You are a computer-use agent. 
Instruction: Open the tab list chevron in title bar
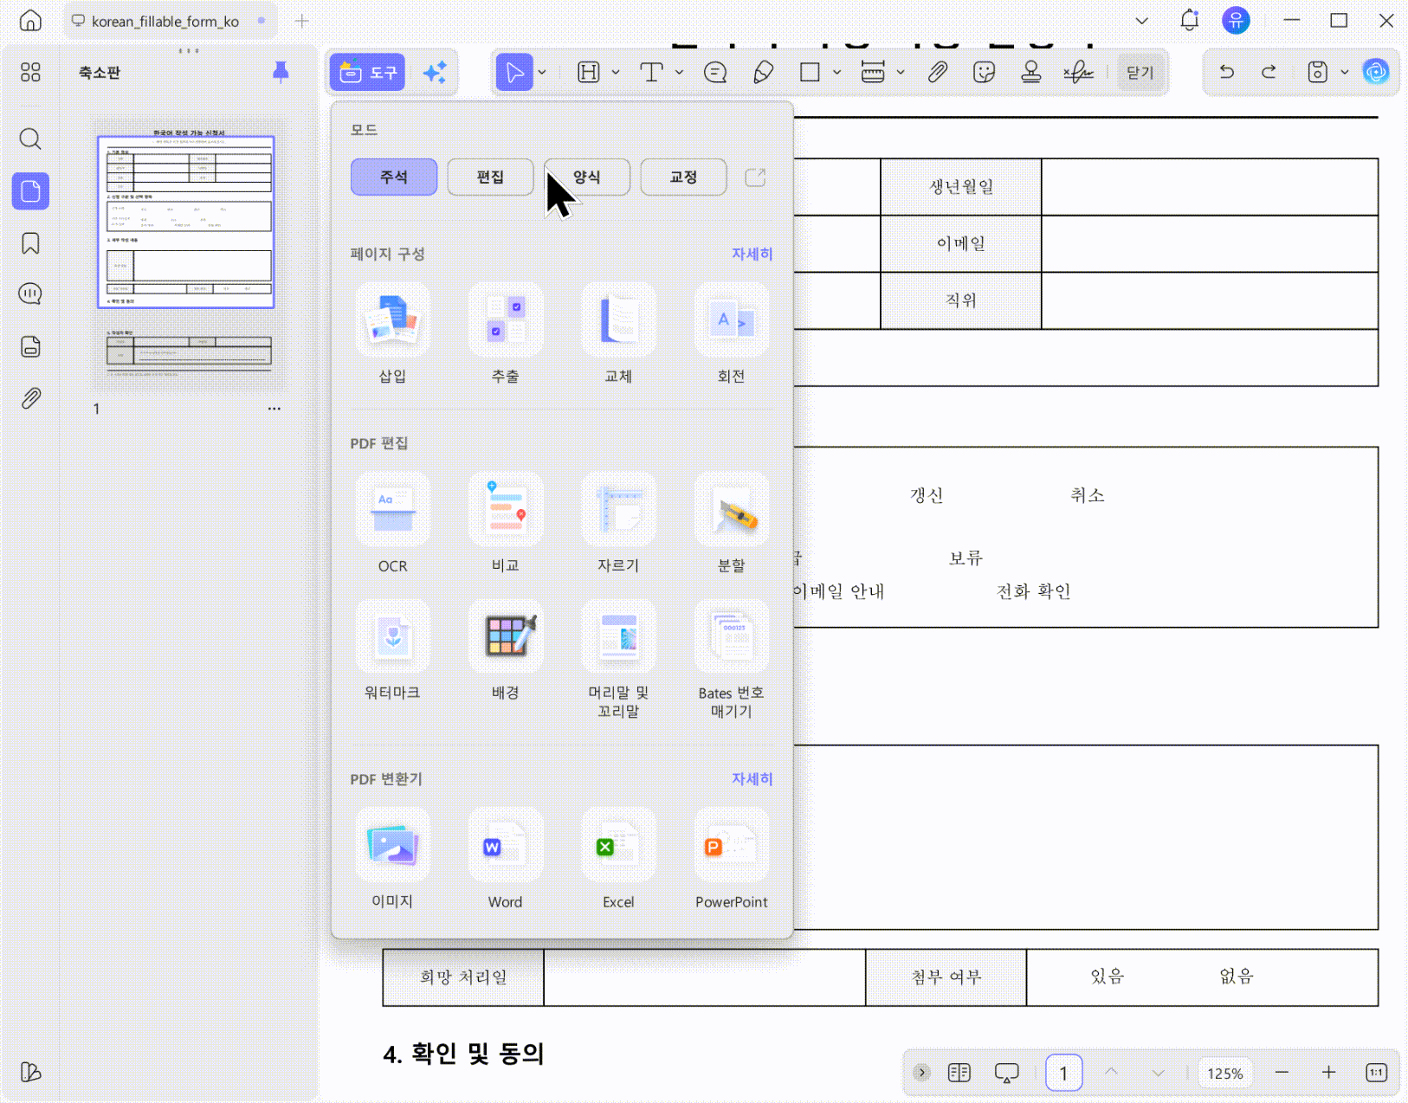tap(1142, 21)
